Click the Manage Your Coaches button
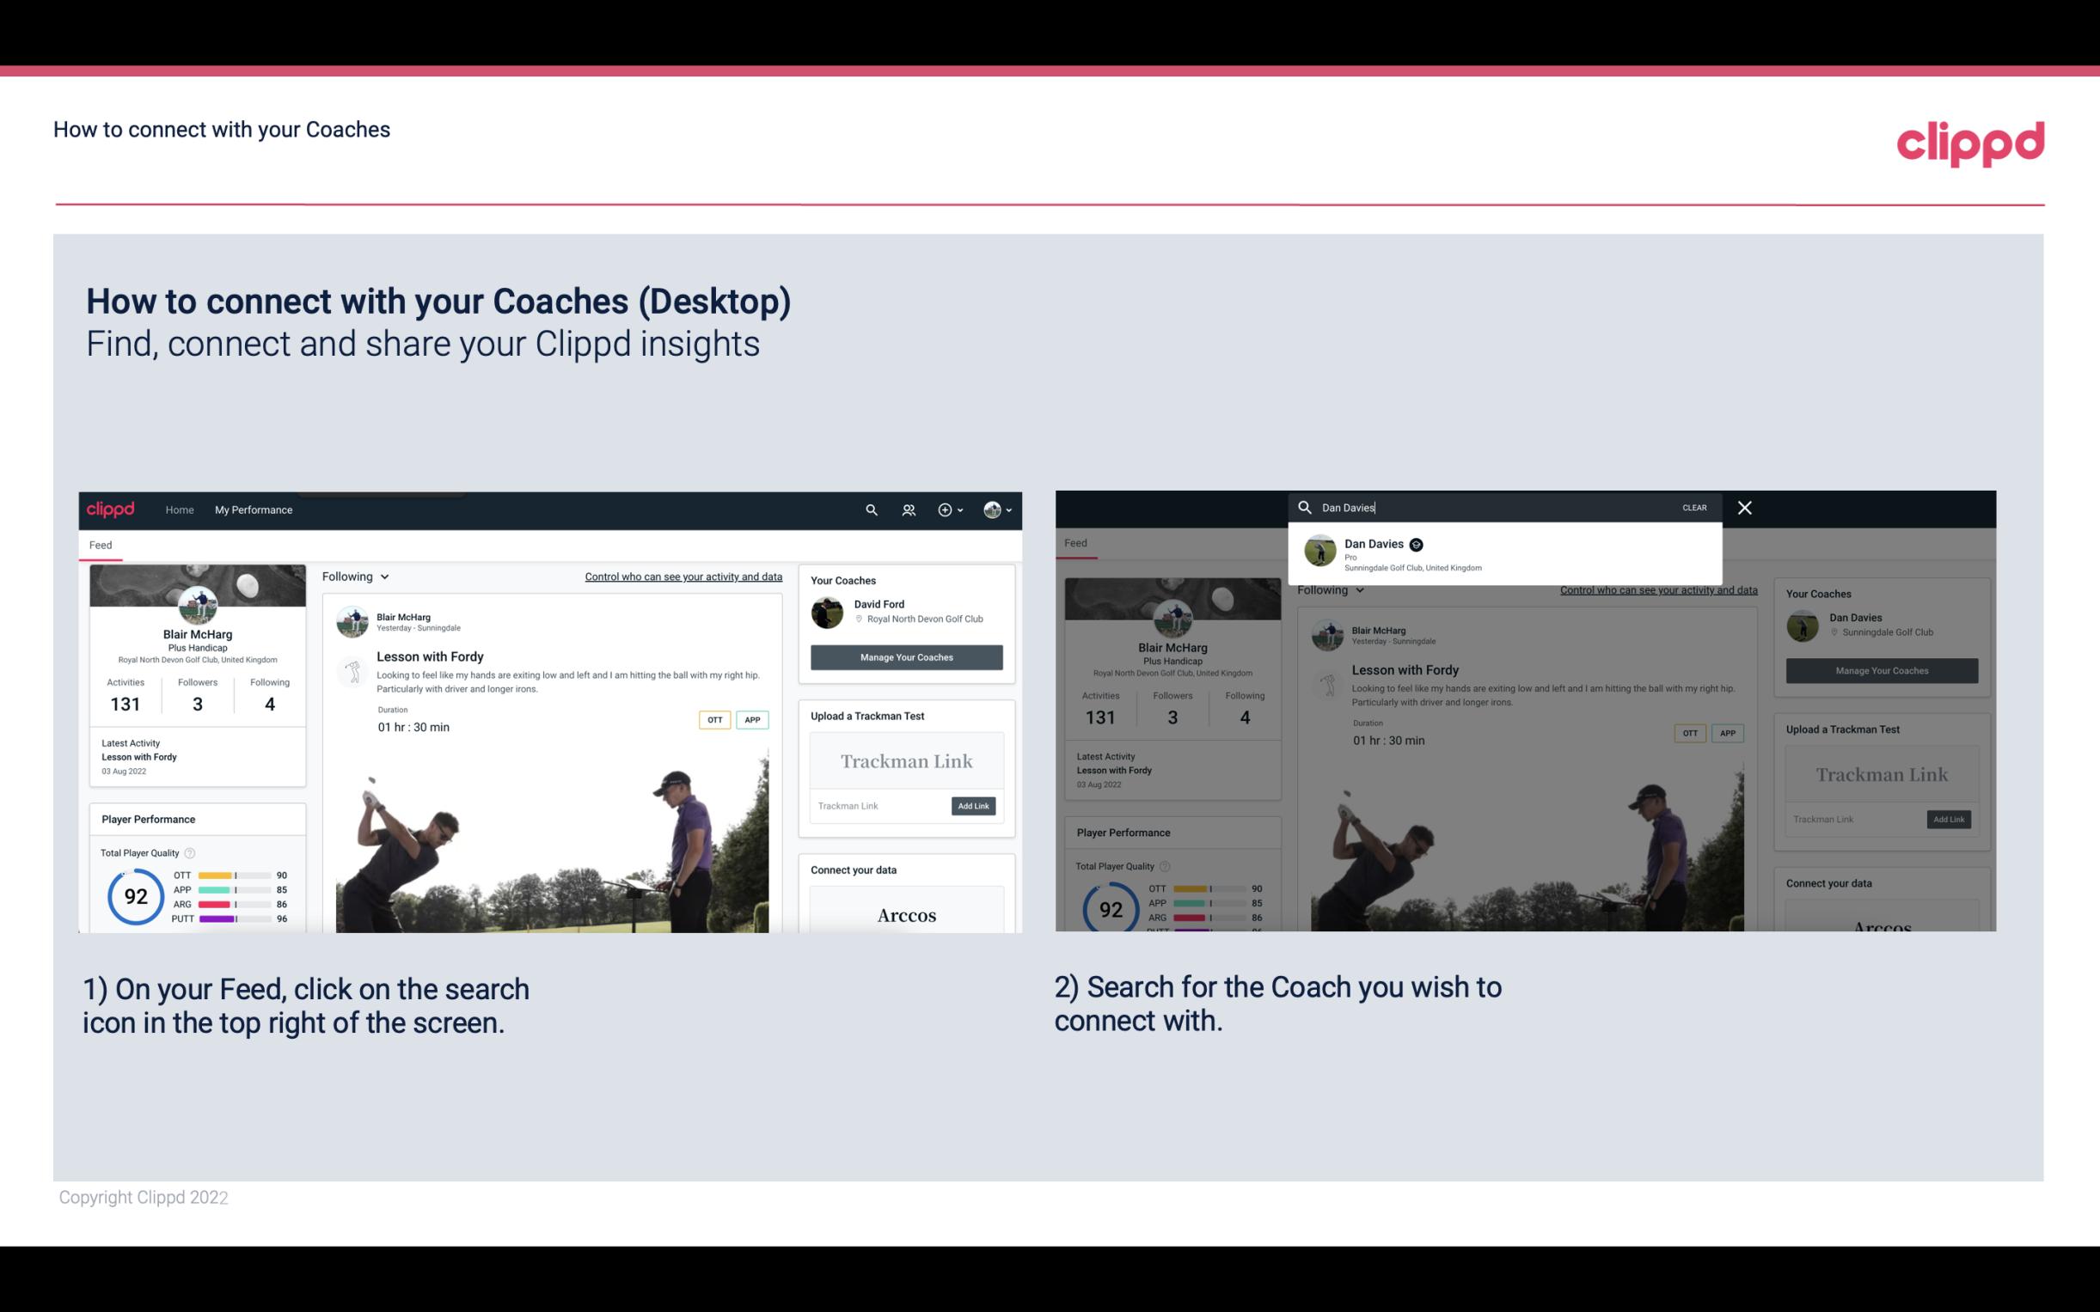 (906, 656)
